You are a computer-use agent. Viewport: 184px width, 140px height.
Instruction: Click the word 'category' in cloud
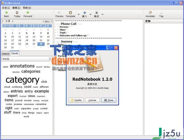(x=22, y=80)
